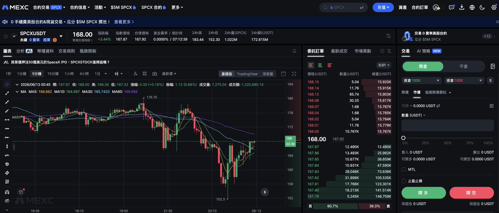The image size is (499, 213).
Task: Show only bids in the order book
Action: point(320,65)
